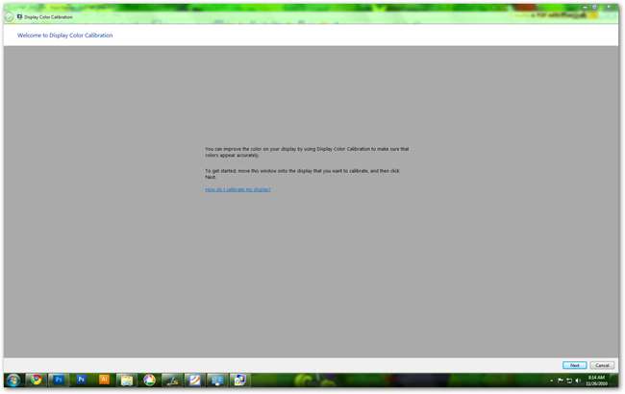Click the striped-square taskbar icon

(x=195, y=380)
